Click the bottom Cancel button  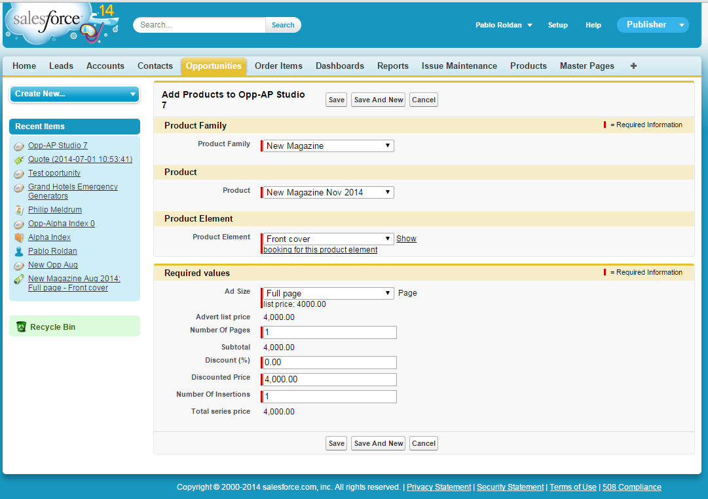[x=424, y=443]
